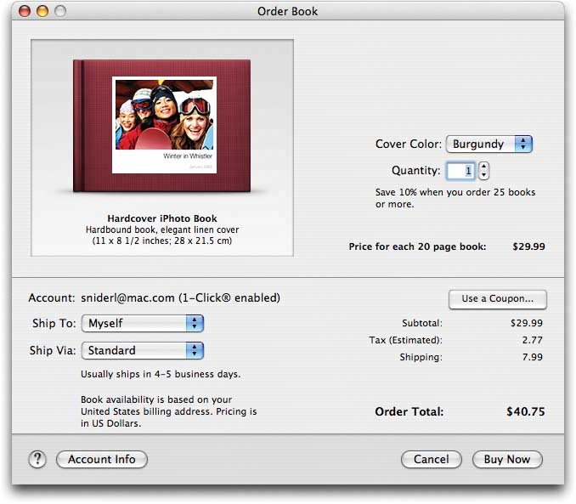Click the burgundy book cover preview
This screenshot has height=504, width=576.
pyautogui.click(x=162, y=126)
